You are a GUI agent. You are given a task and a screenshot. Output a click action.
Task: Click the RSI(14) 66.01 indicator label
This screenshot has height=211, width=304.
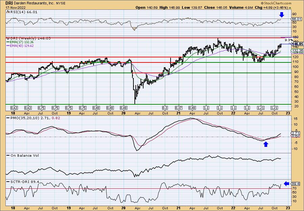[x=23, y=12]
